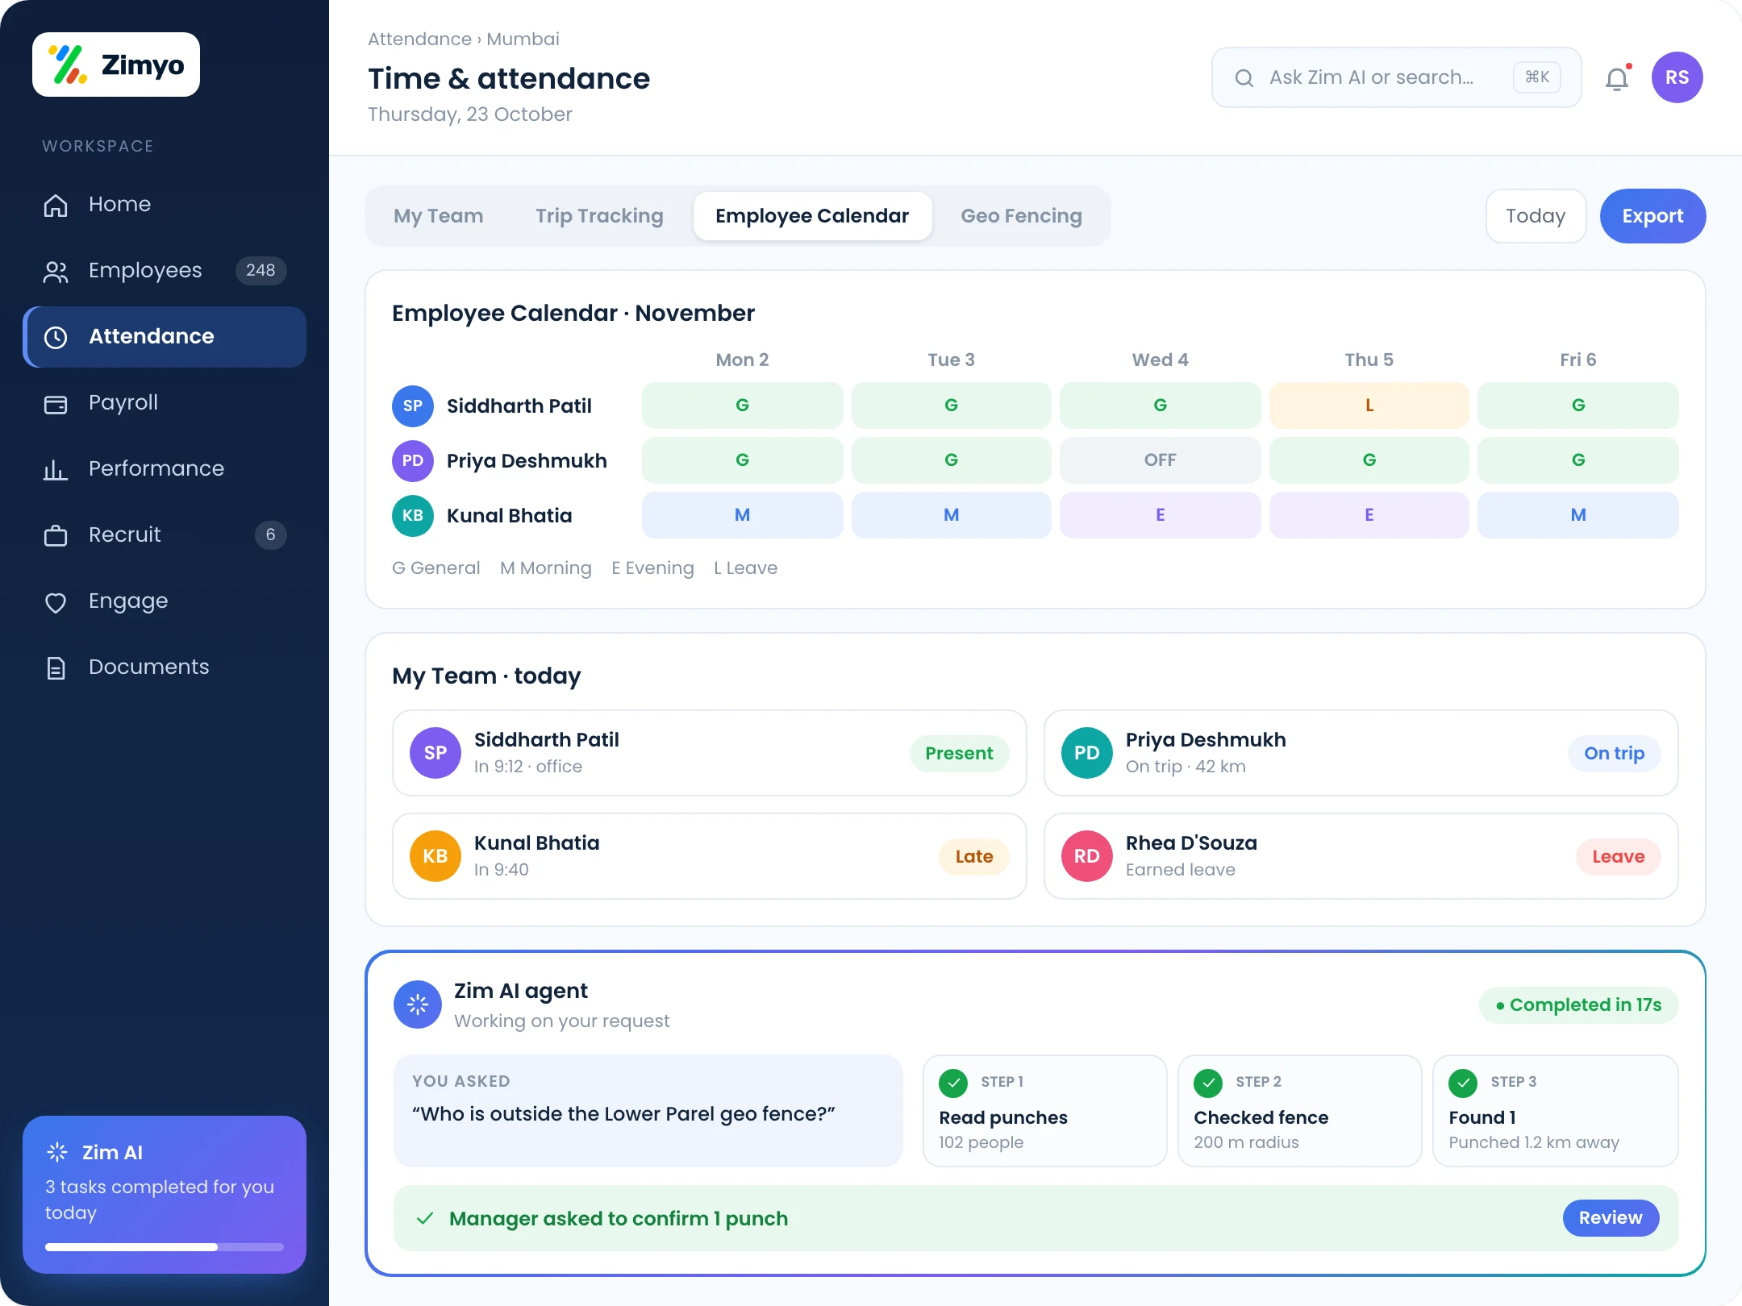This screenshot has width=1742, height=1306.
Task: Click the SP avatar in Employee Calendar
Action: click(413, 406)
